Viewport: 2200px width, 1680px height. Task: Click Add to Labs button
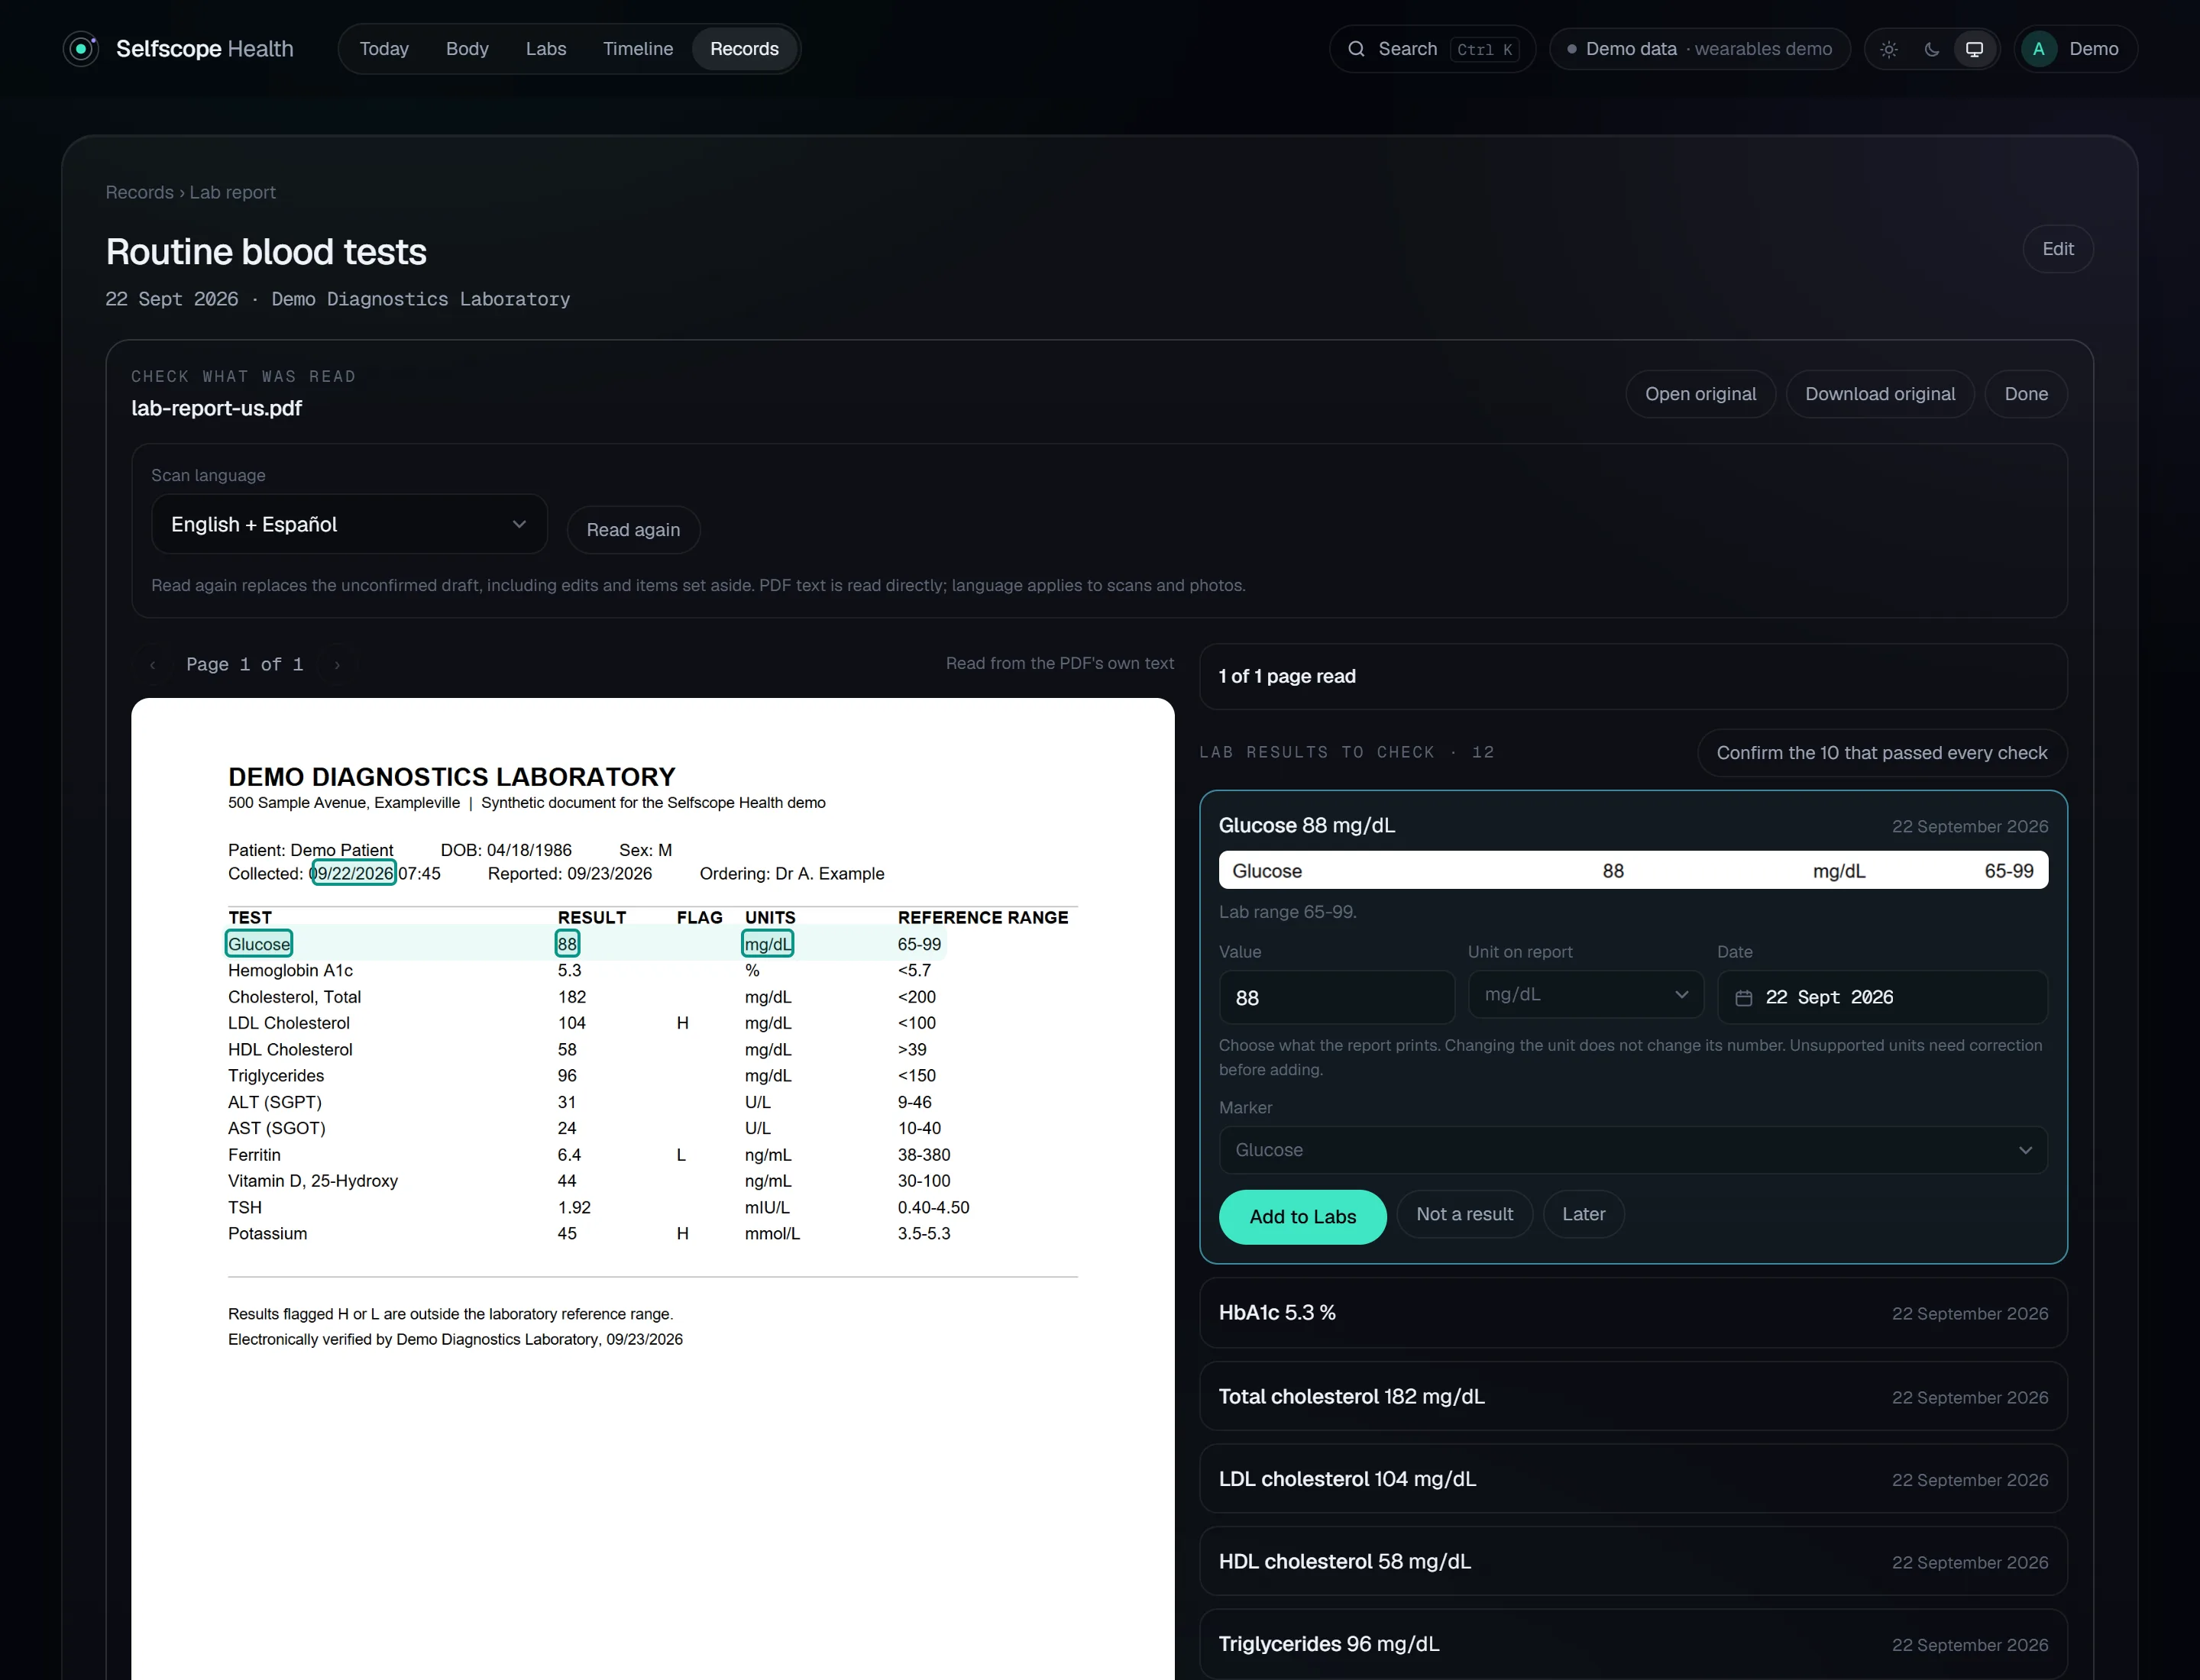1302,1217
